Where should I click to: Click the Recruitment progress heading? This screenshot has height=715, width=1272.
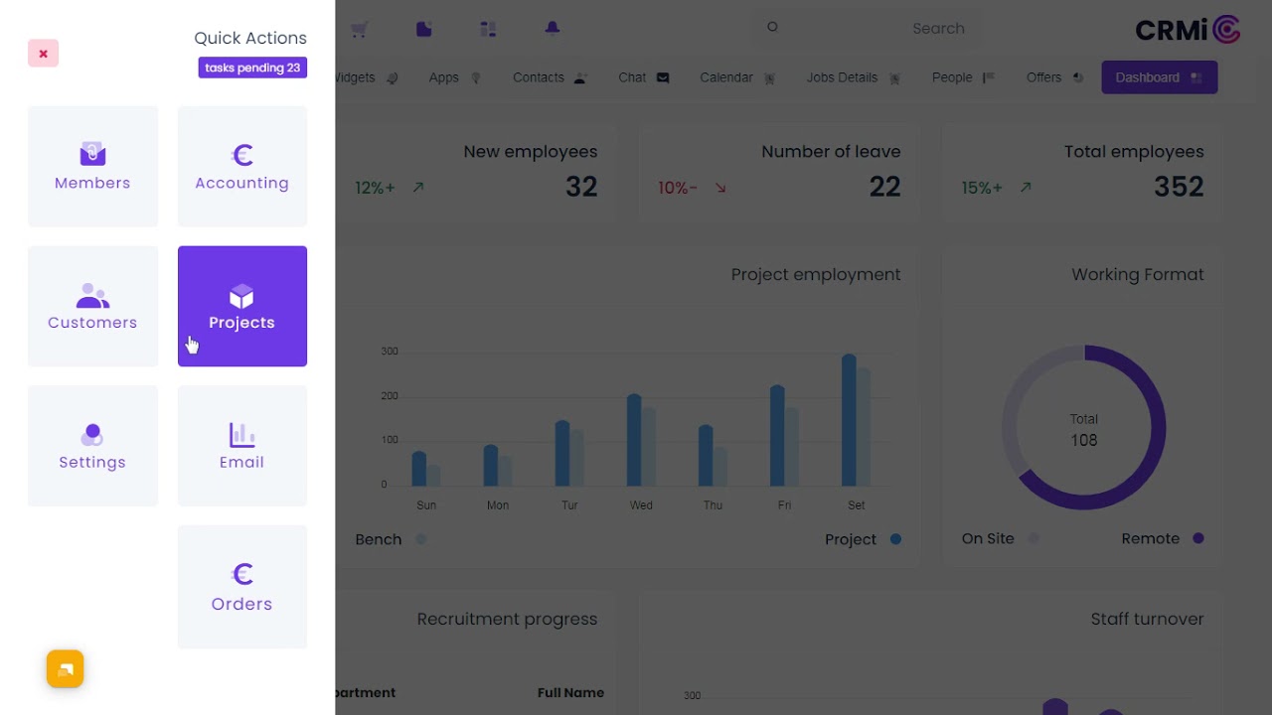coord(507,620)
